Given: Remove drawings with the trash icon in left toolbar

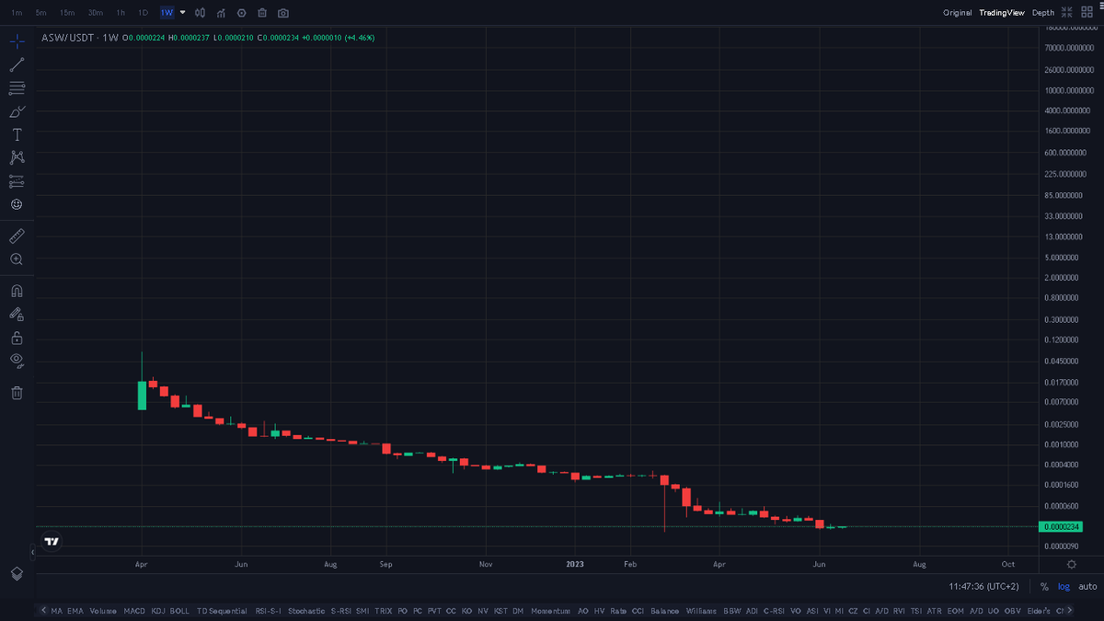Looking at the screenshot, I should [17, 393].
